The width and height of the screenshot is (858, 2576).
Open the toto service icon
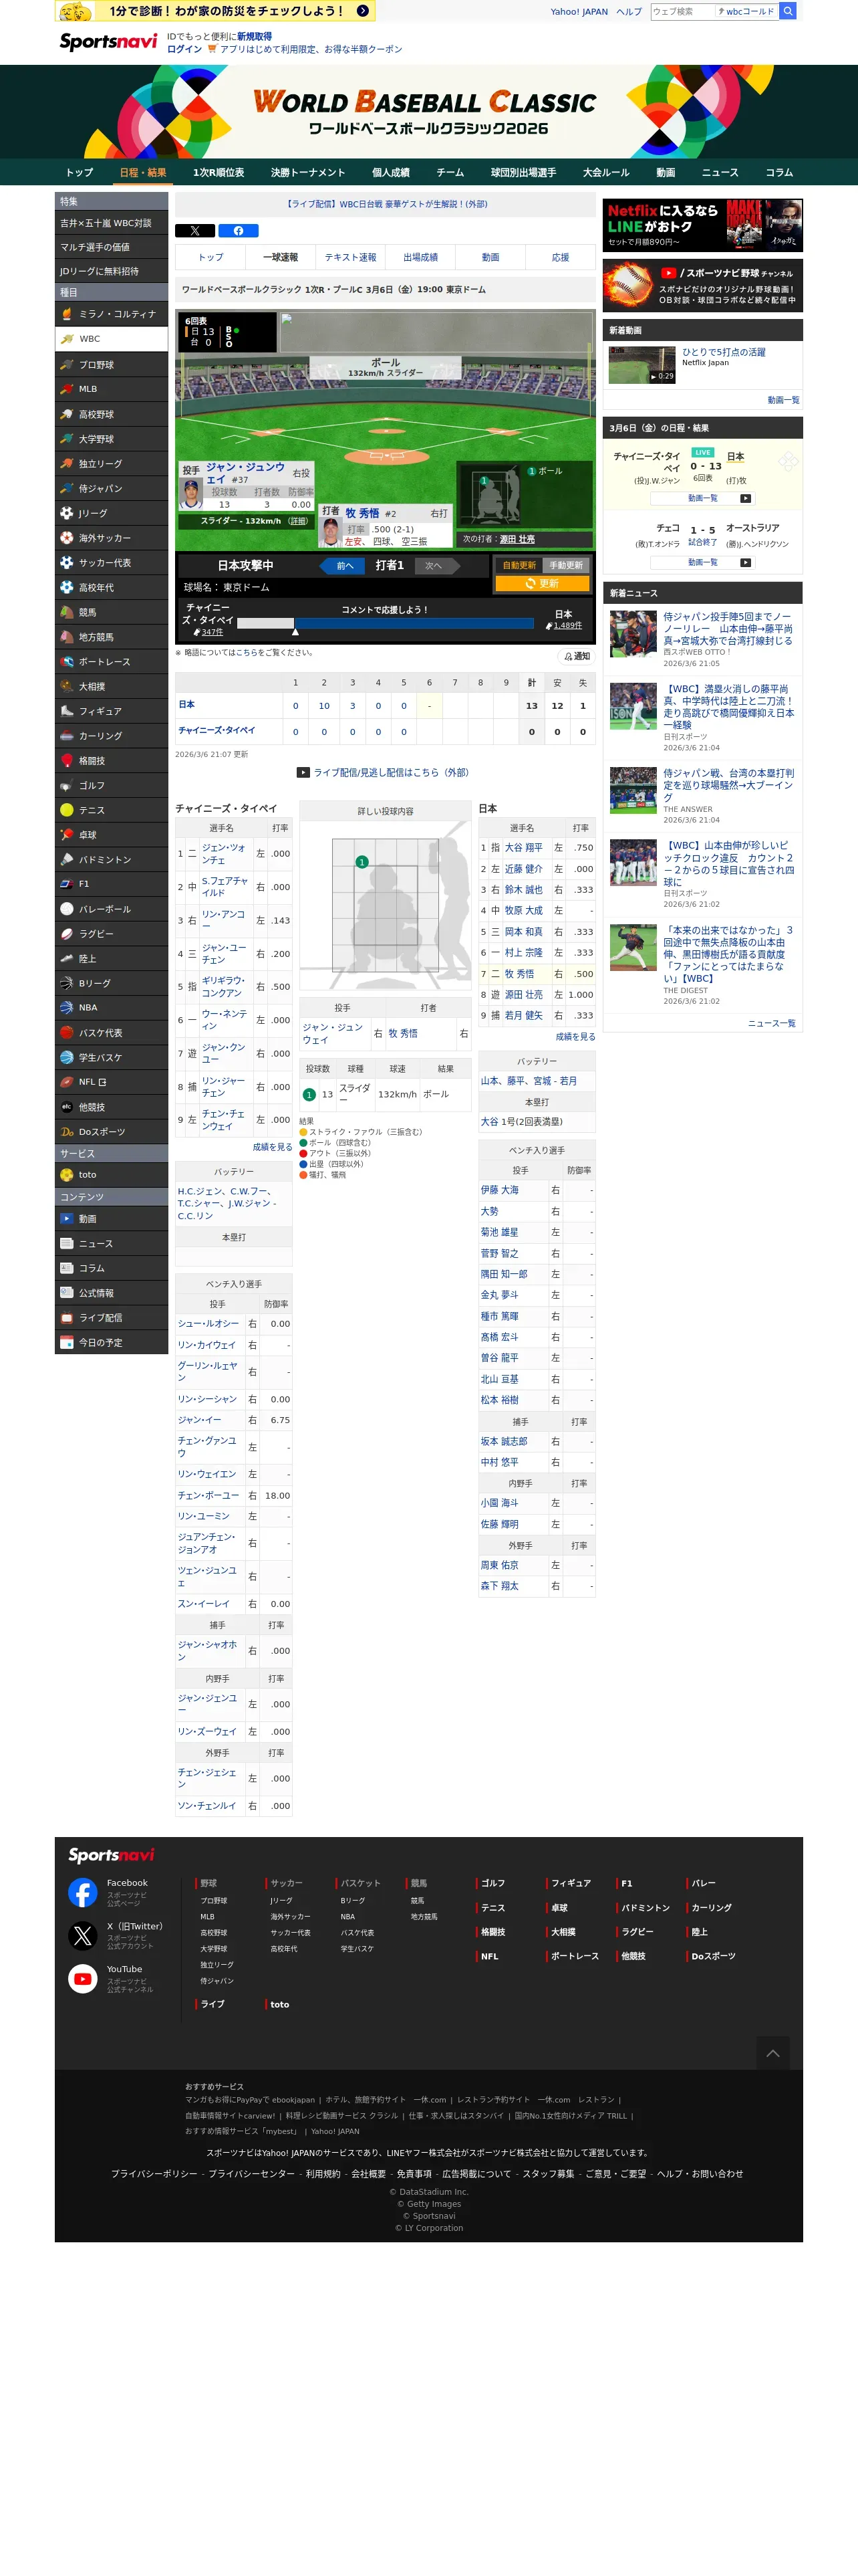point(67,1175)
